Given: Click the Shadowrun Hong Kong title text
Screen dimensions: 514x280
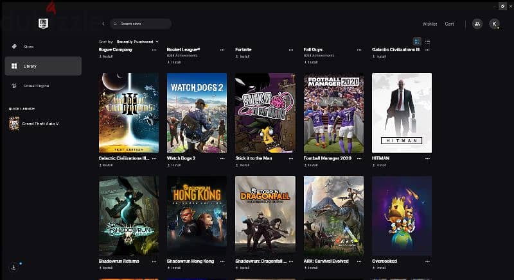Looking at the screenshot, I should coord(190,261).
